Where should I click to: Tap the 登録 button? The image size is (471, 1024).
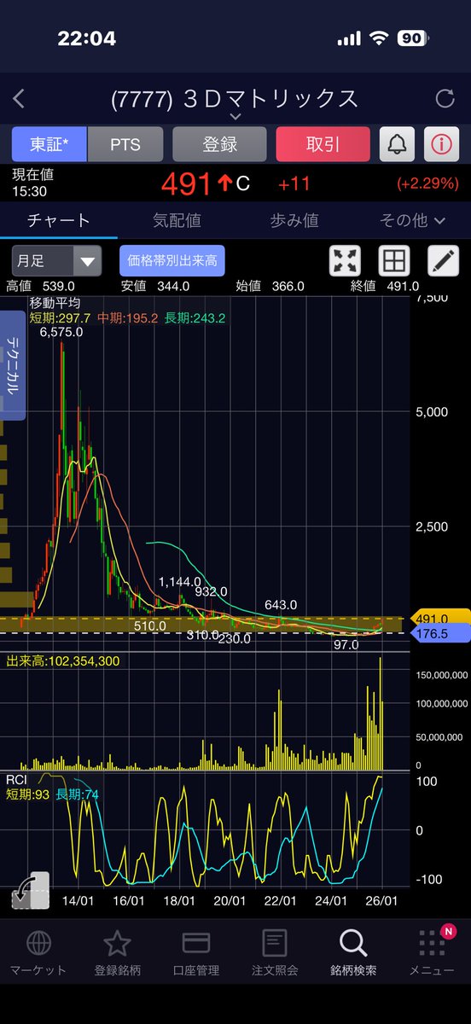[219, 144]
